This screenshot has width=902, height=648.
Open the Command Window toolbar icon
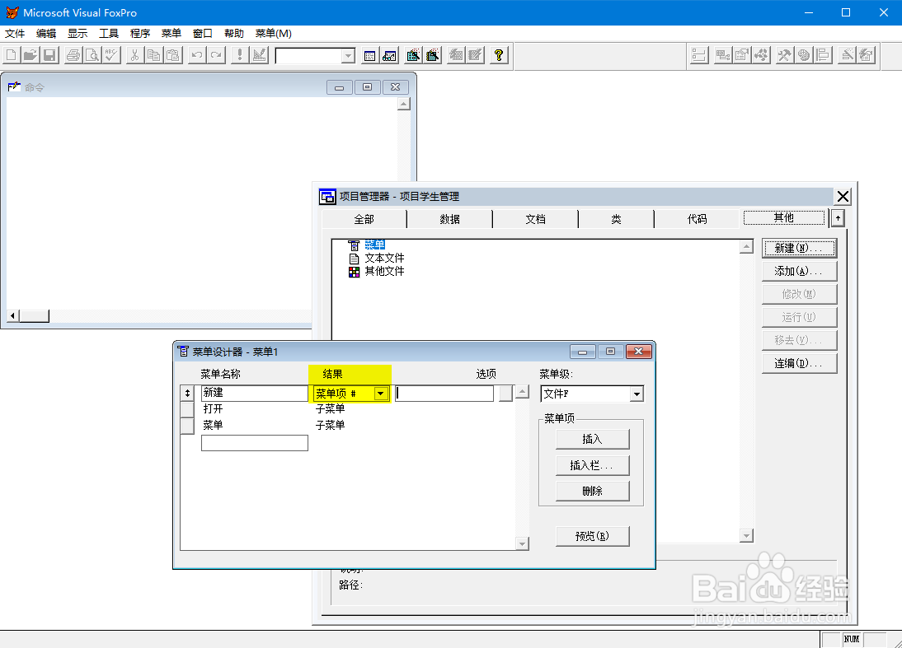point(370,55)
